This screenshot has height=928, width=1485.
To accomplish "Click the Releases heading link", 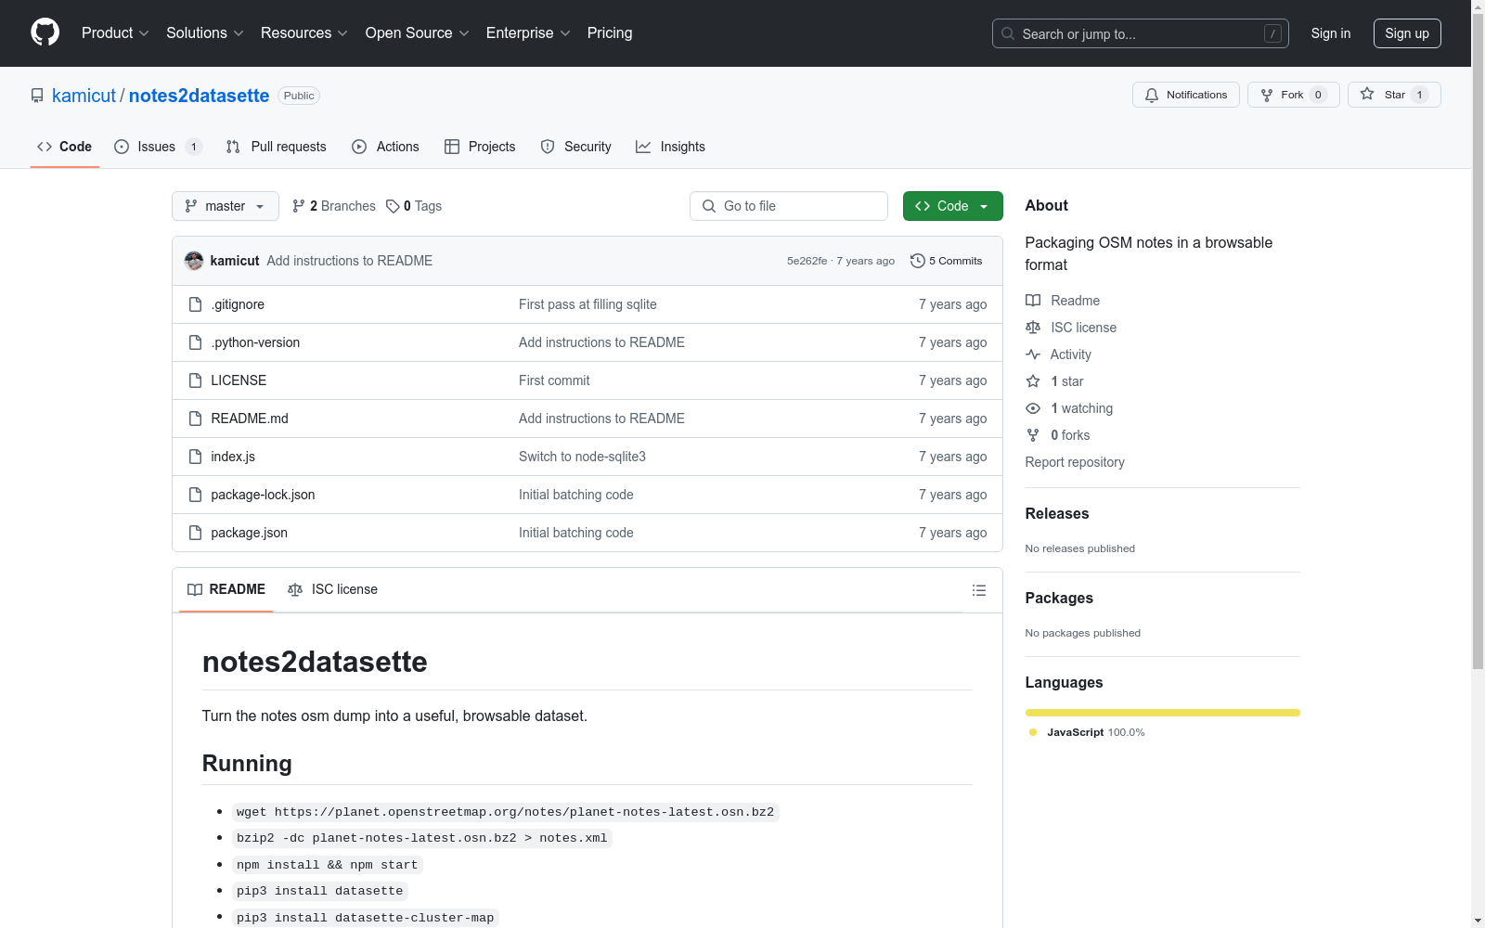I will pyautogui.click(x=1057, y=513).
